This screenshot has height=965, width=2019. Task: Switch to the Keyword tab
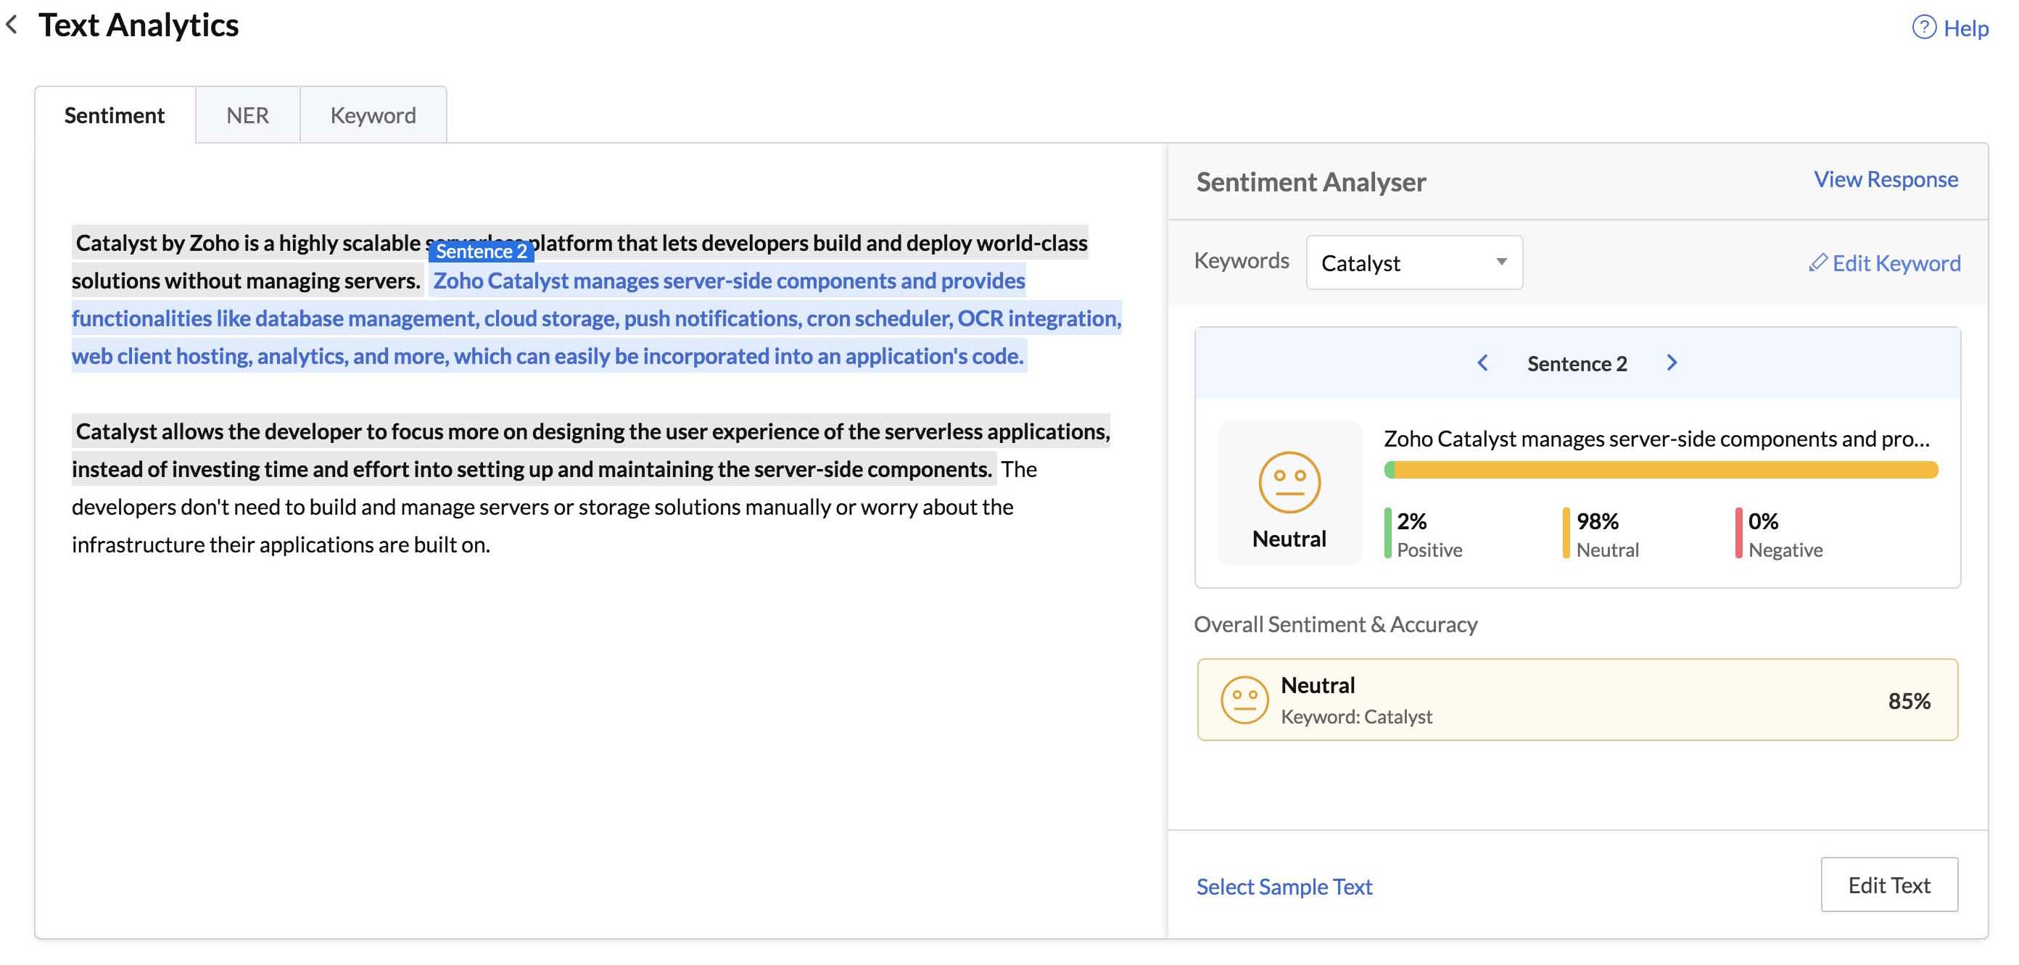(372, 115)
